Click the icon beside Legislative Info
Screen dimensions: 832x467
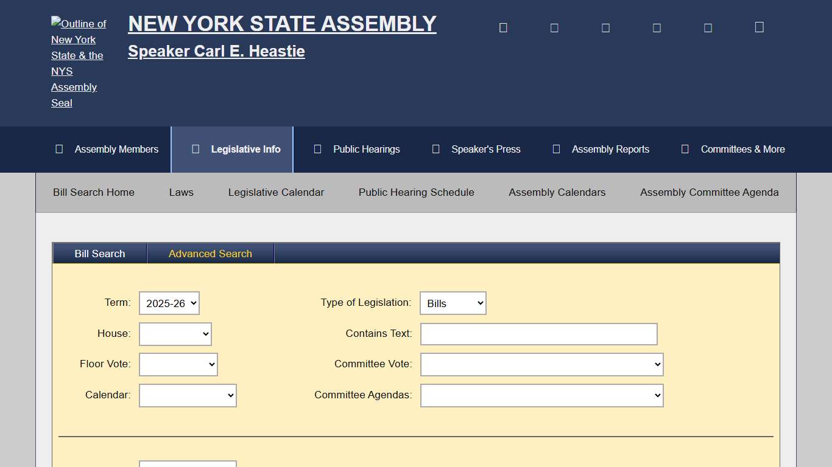[x=195, y=148]
